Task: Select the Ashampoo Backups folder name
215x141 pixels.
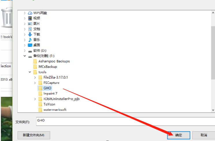Action: tap(54, 61)
